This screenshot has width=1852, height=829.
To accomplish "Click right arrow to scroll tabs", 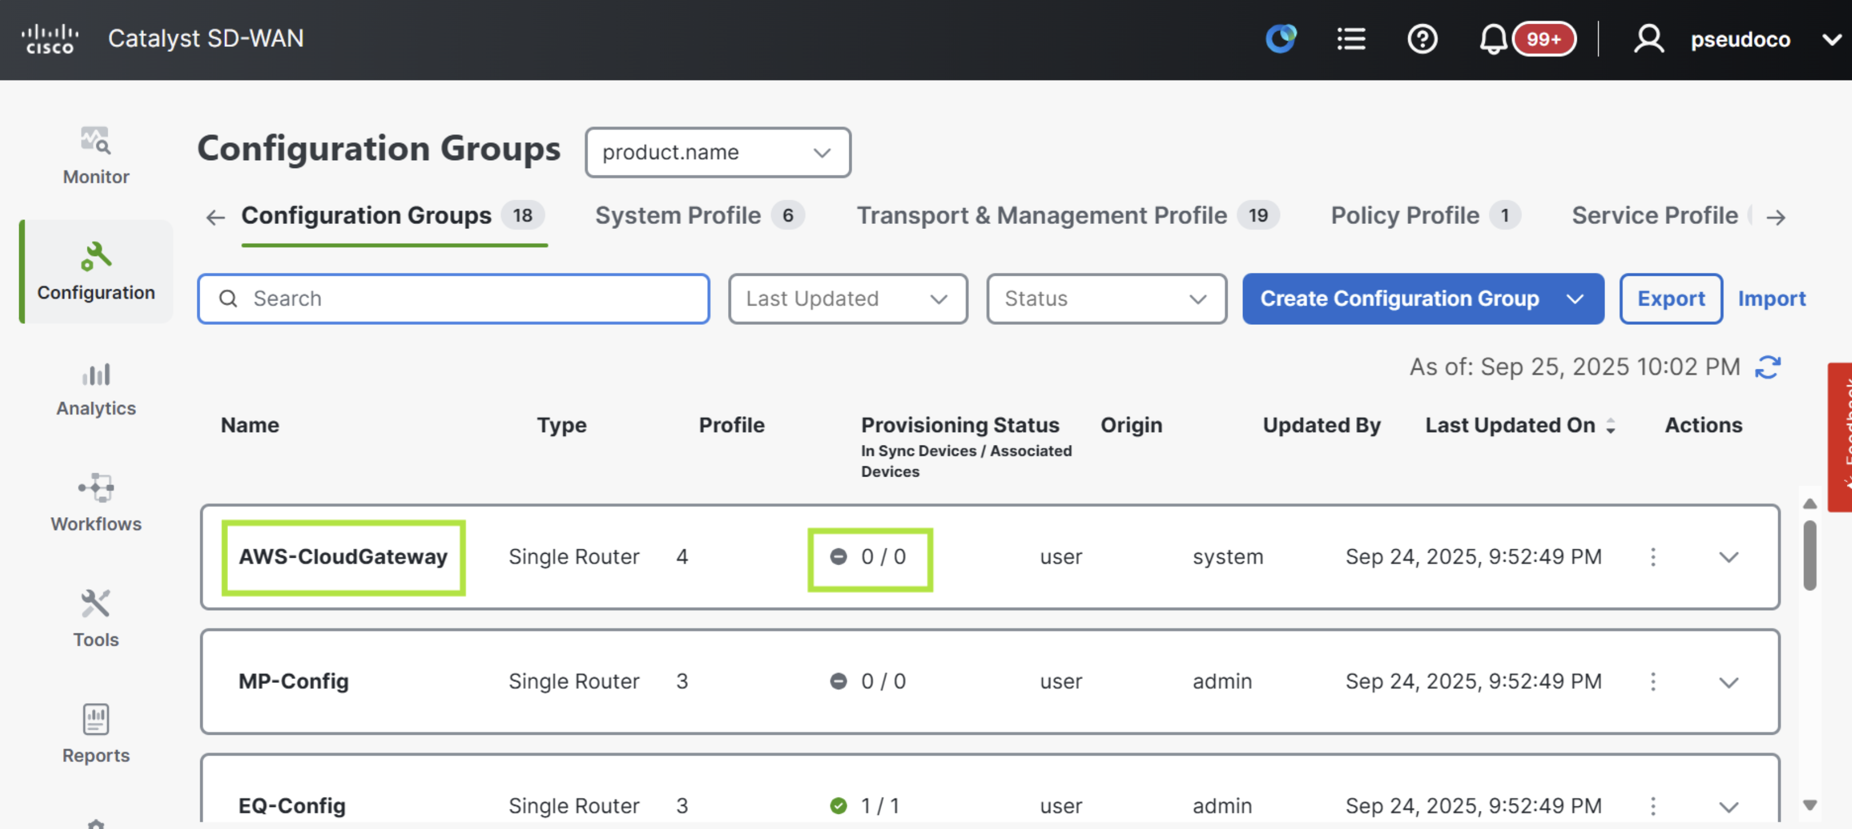I will pyautogui.click(x=1776, y=217).
